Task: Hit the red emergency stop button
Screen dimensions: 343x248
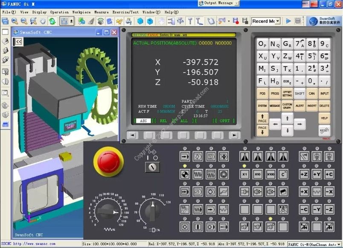Action: (108, 162)
